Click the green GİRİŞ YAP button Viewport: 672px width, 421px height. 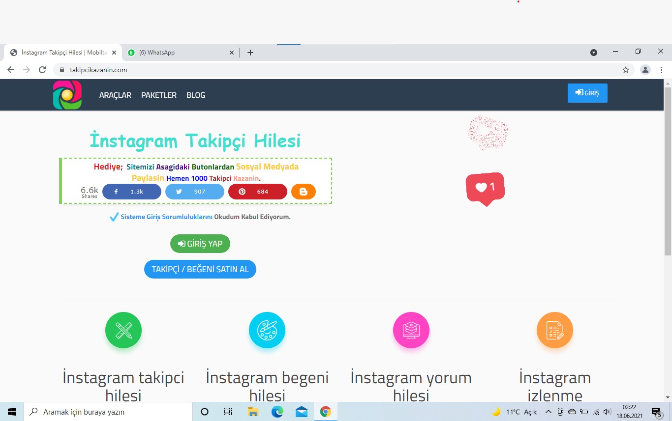(200, 244)
